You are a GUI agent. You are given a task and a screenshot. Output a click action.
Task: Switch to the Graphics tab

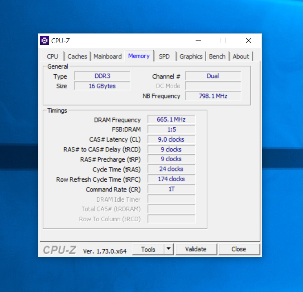point(191,57)
